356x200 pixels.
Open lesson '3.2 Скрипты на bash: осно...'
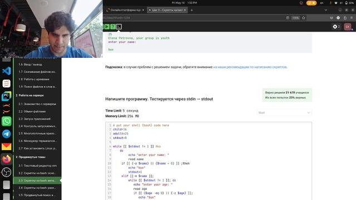click(x=37, y=173)
